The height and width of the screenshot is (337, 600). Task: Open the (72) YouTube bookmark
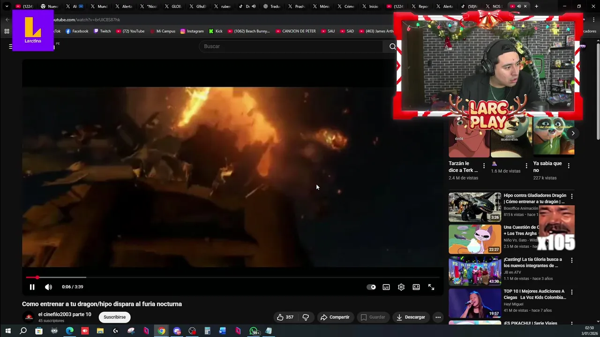coord(130,31)
